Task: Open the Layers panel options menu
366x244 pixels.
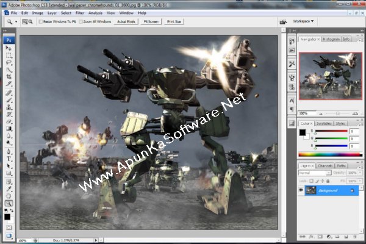Action: [359, 167]
